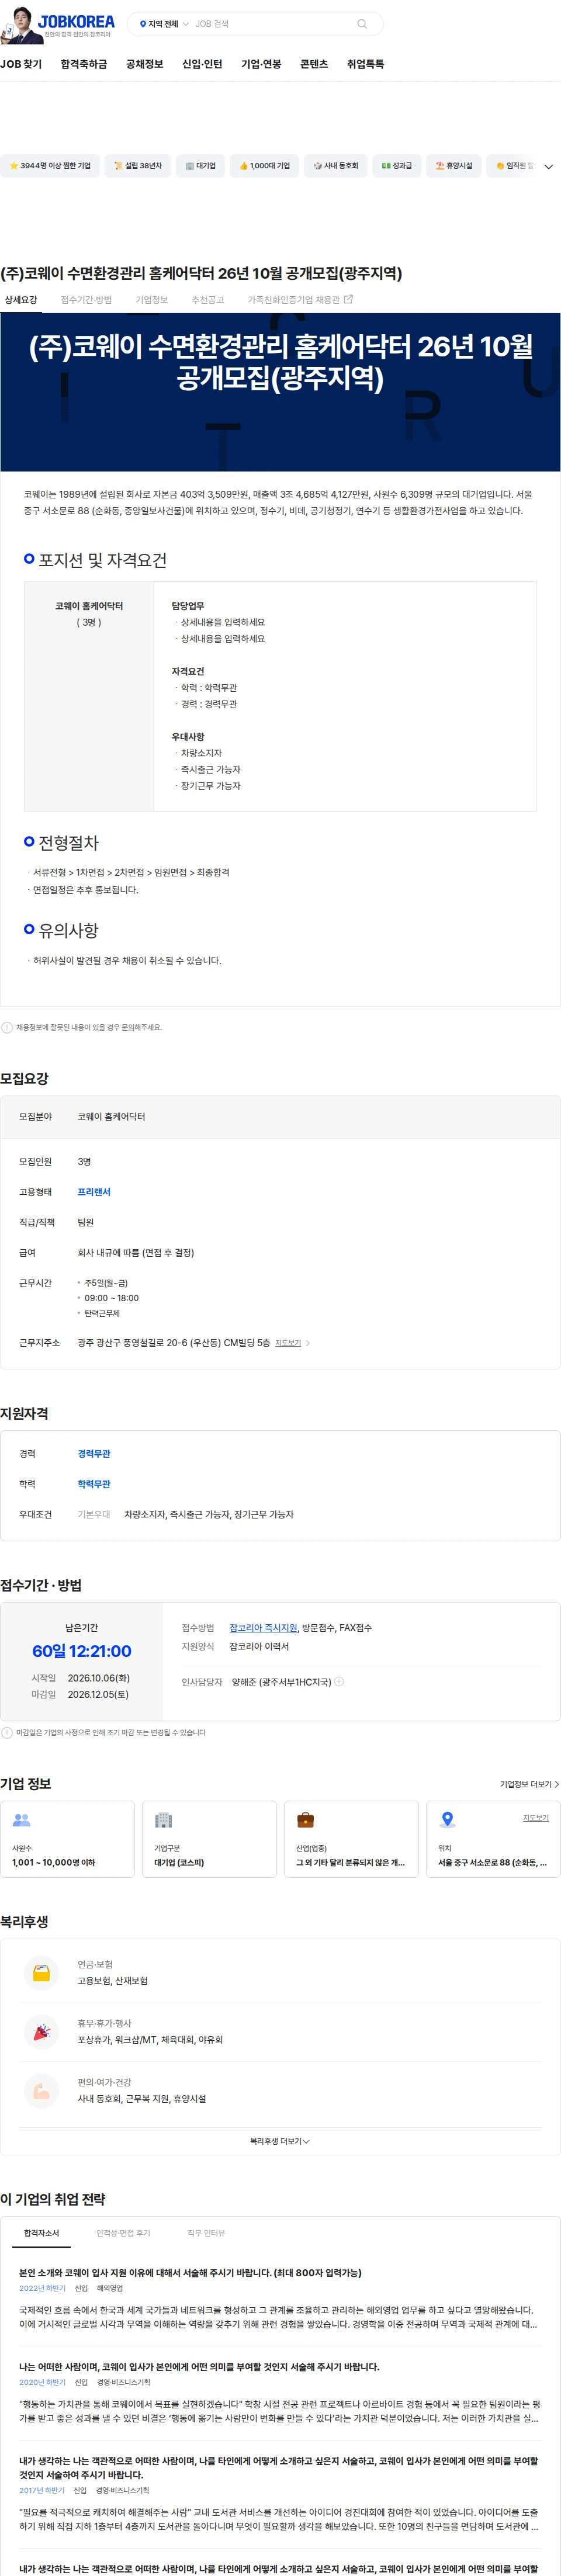Click the map pin icon above 위치
The image size is (561, 2576).
[x=447, y=1820]
